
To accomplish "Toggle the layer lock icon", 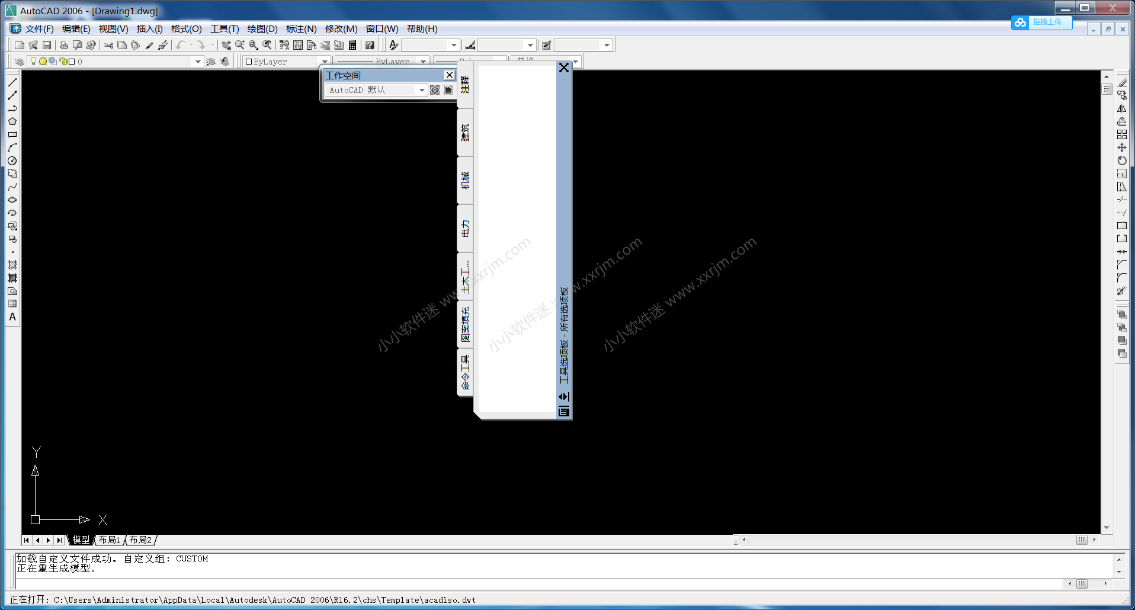I will [63, 61].
